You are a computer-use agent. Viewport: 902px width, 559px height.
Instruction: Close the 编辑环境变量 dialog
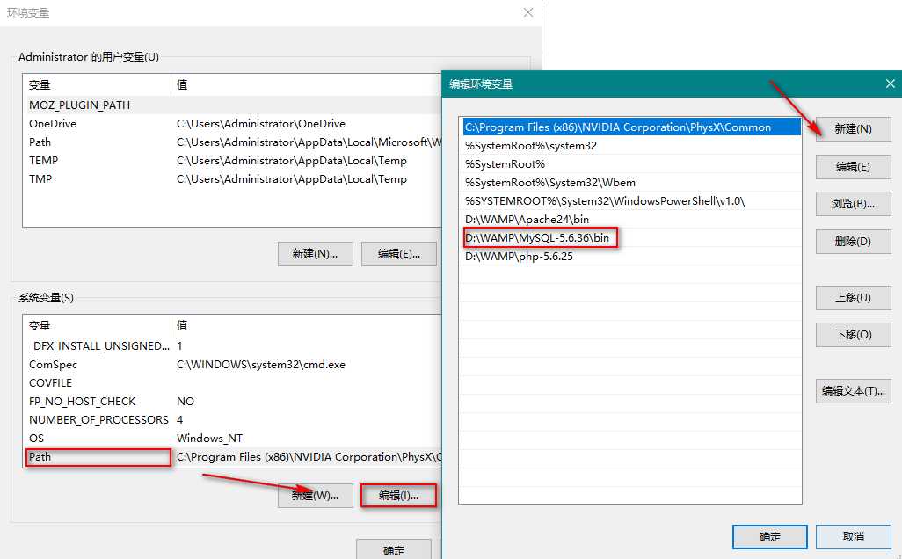pos(890,84)
